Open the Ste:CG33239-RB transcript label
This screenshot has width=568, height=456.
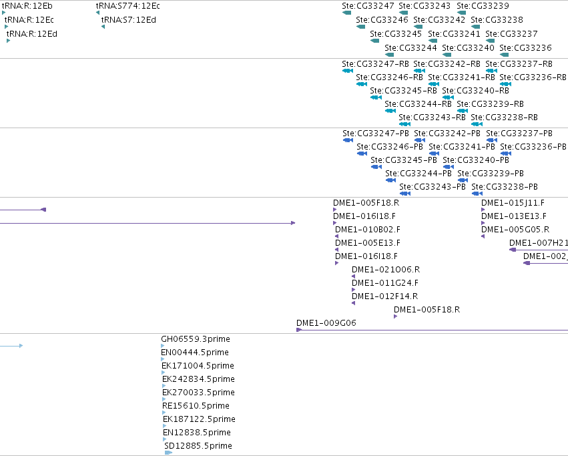point(490,104)
